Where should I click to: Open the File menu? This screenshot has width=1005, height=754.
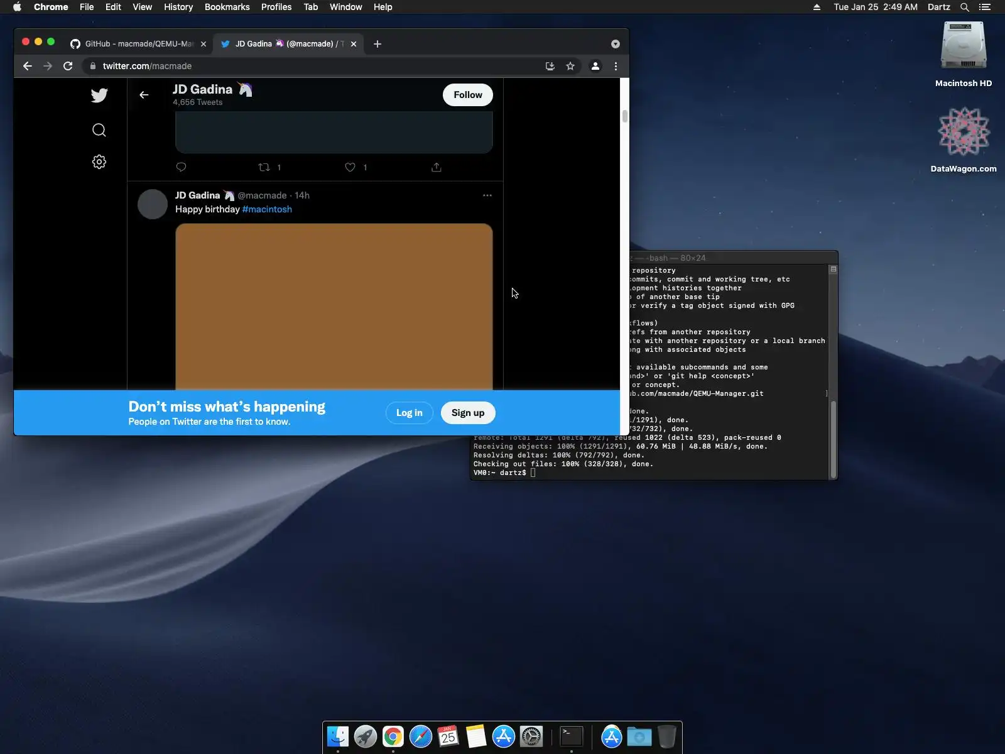click(x=87, y=7)
